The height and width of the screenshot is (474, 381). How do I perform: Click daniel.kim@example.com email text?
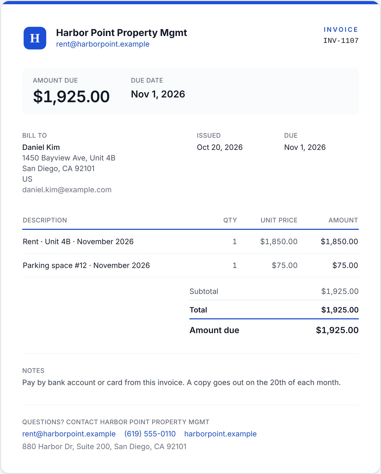[67, 190]
